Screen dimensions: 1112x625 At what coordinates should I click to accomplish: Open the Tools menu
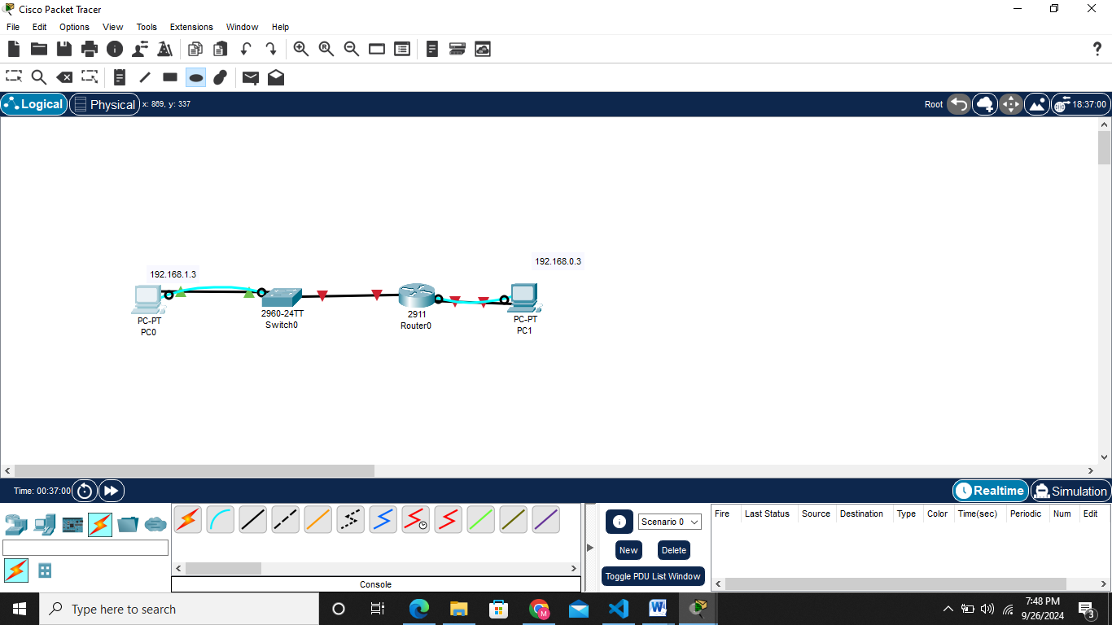pos(147,27)
